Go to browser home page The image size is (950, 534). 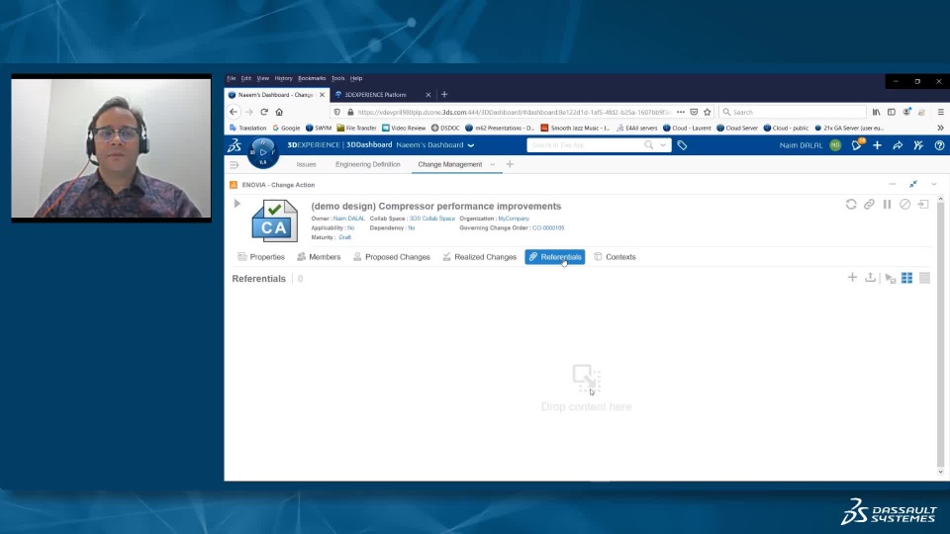coord(279,112)
